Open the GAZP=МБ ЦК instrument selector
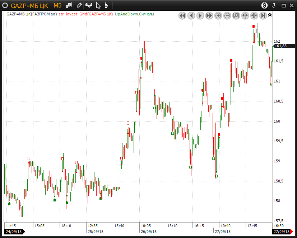The width and height of the screenshot is (297, 238). tap(29, 5)
